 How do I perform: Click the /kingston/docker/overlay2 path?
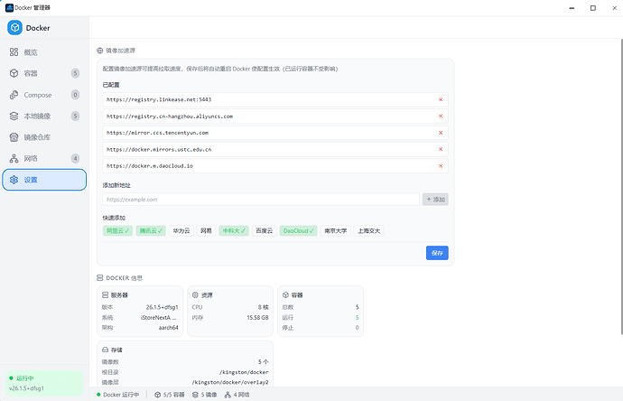click(230, 382)
